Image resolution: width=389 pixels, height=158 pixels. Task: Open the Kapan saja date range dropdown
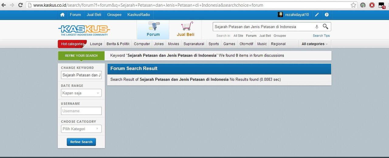[x=81, y=93]
